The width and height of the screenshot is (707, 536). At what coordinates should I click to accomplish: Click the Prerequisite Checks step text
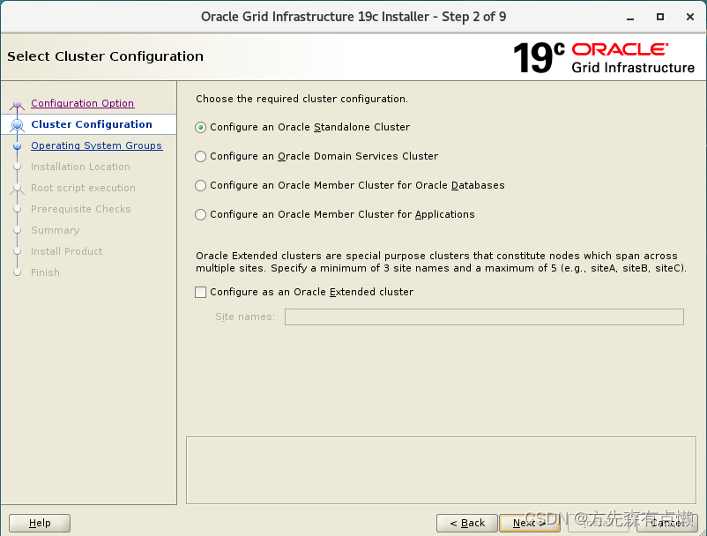tap(81, 209)
